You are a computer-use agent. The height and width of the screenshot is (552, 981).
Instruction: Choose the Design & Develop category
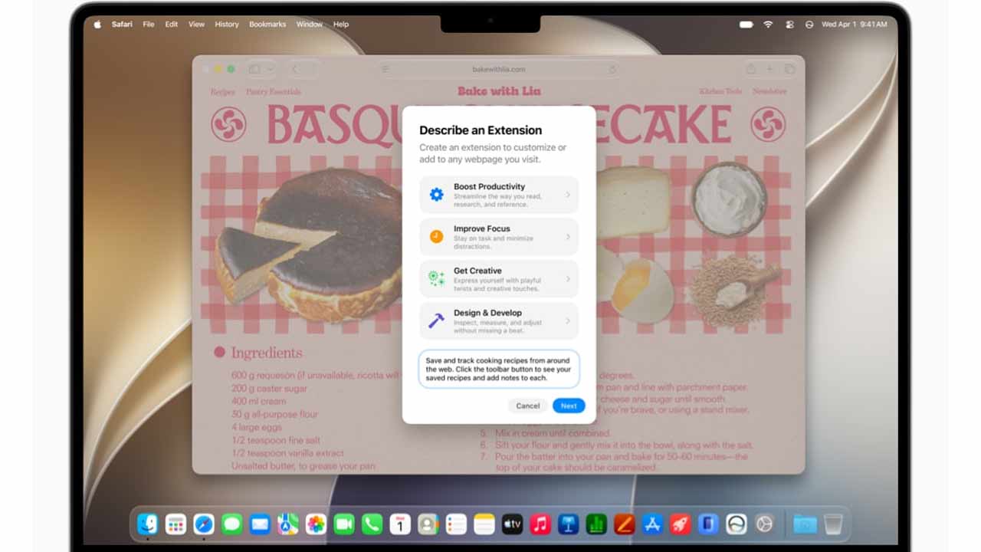click(x=499, y=321)
